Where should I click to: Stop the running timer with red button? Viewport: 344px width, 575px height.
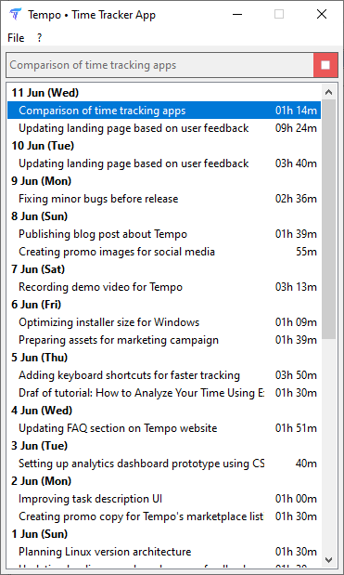(x=325, y=65)
